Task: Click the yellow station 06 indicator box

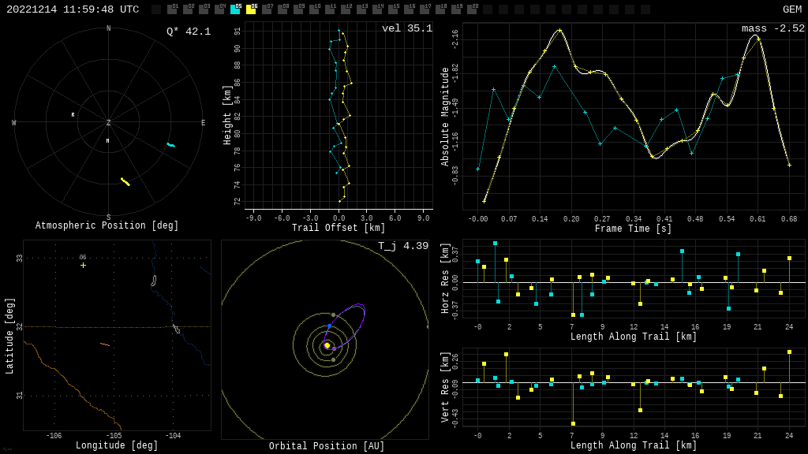Action: click(251, 9)
